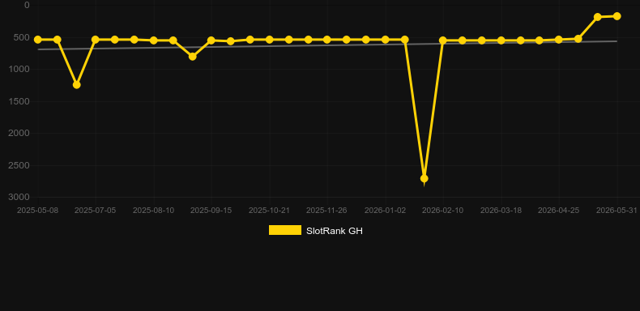The height and width of the screenshot is (311, 640).
Task: Click the 2025-11-26 date axis label
Action: 326,211
